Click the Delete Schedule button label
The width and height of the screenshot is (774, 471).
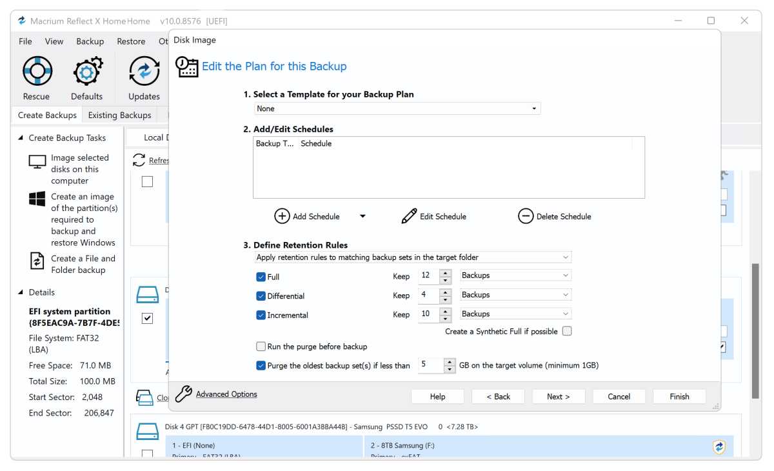tap(564, 217)
